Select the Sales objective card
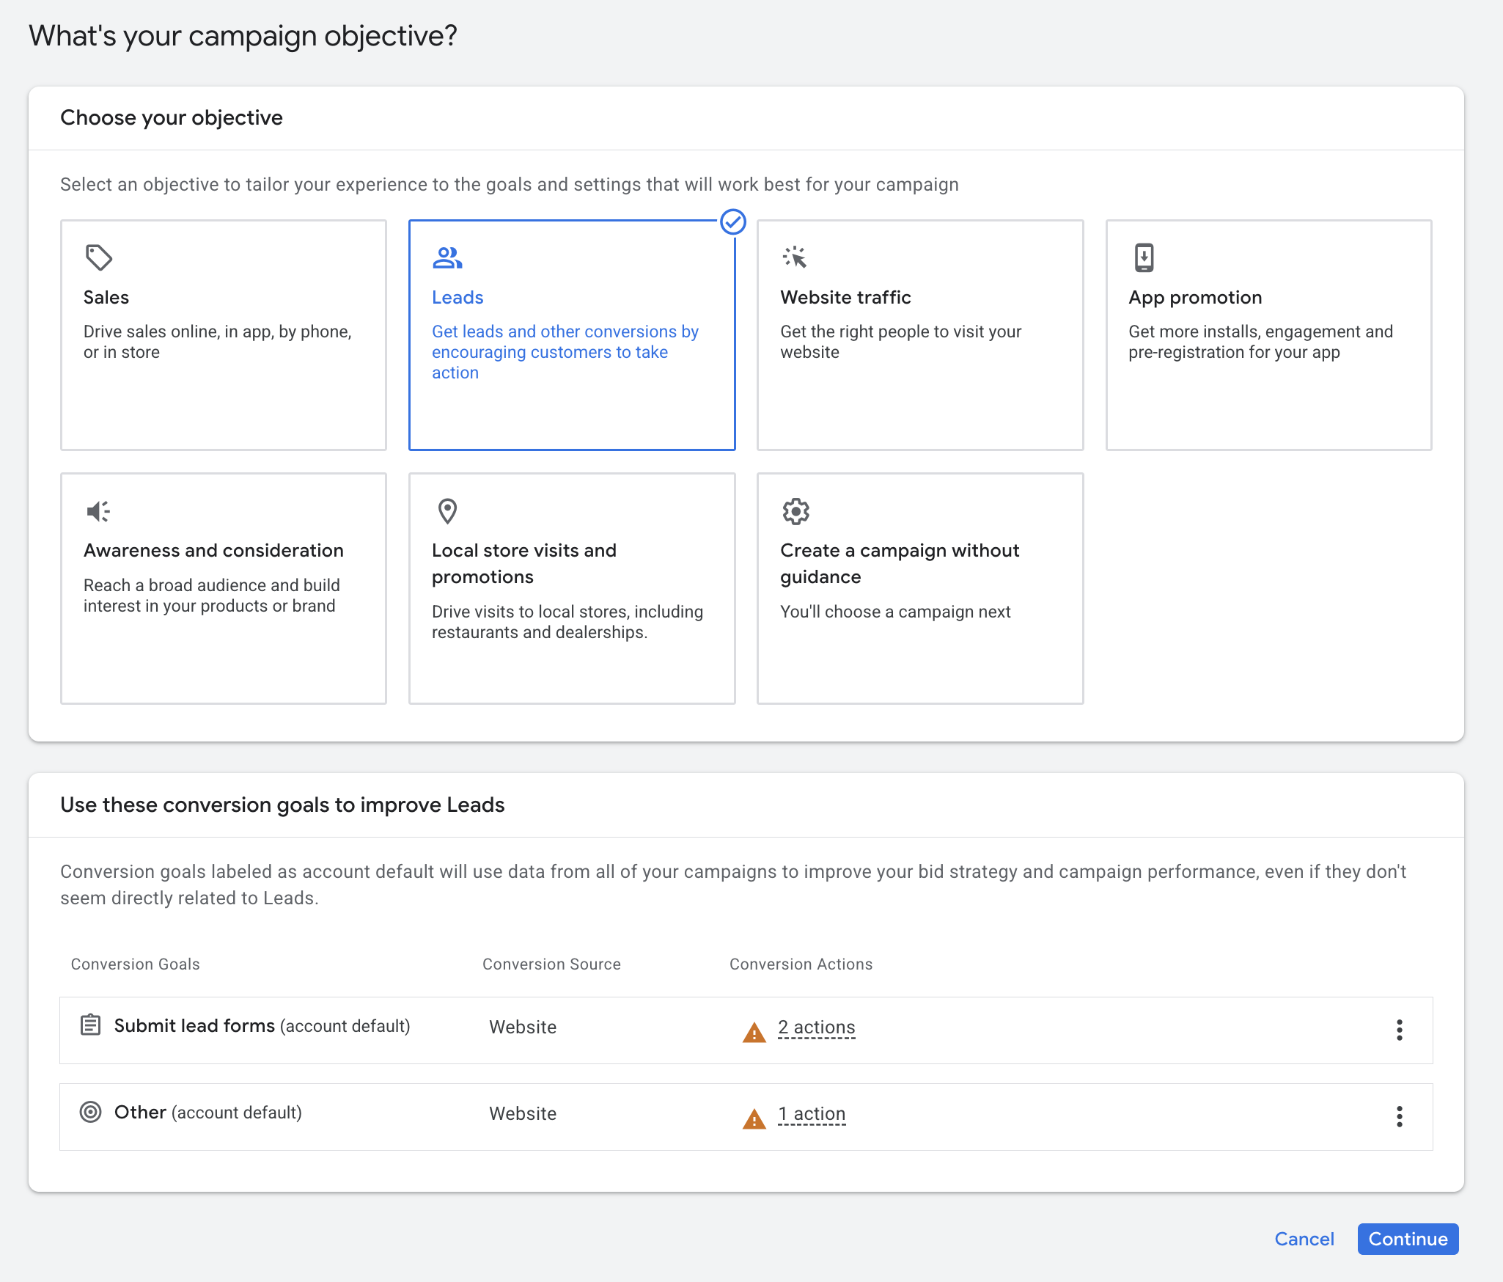This screenshot has width=1503, height=1282. tap(223, 334)
